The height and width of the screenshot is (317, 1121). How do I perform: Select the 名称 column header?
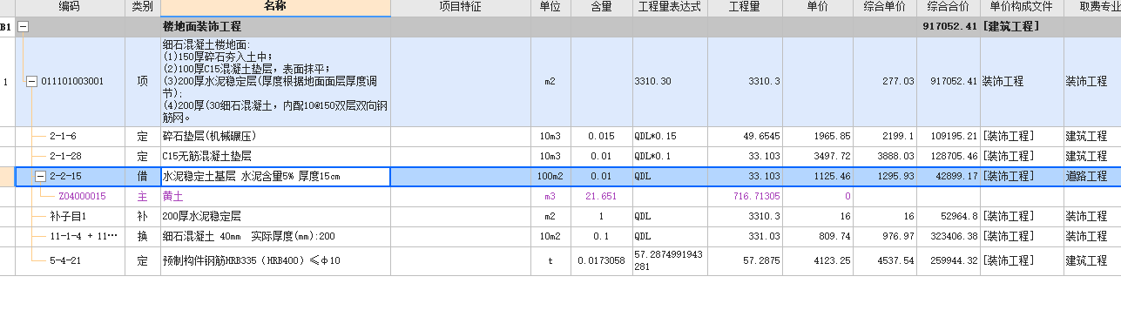click(275, 7)
